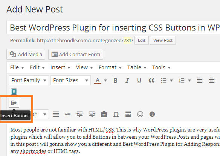Insert a blockquote
The image size is (220, 156).
pos(151,81)
